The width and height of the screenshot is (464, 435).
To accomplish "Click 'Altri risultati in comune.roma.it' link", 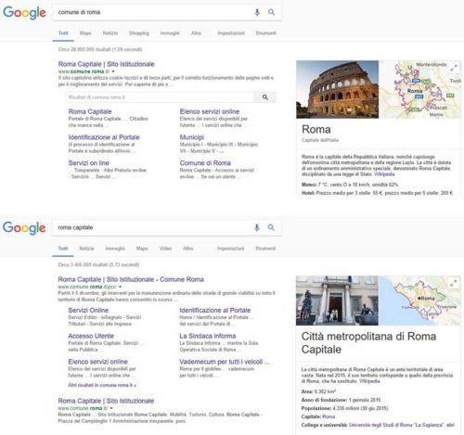I will 102,385.
